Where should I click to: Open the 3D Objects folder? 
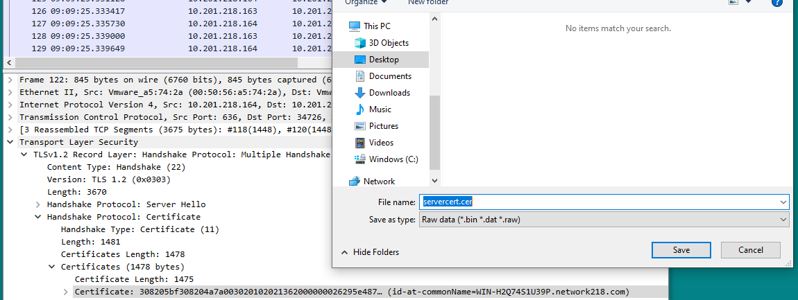(389, 43)
